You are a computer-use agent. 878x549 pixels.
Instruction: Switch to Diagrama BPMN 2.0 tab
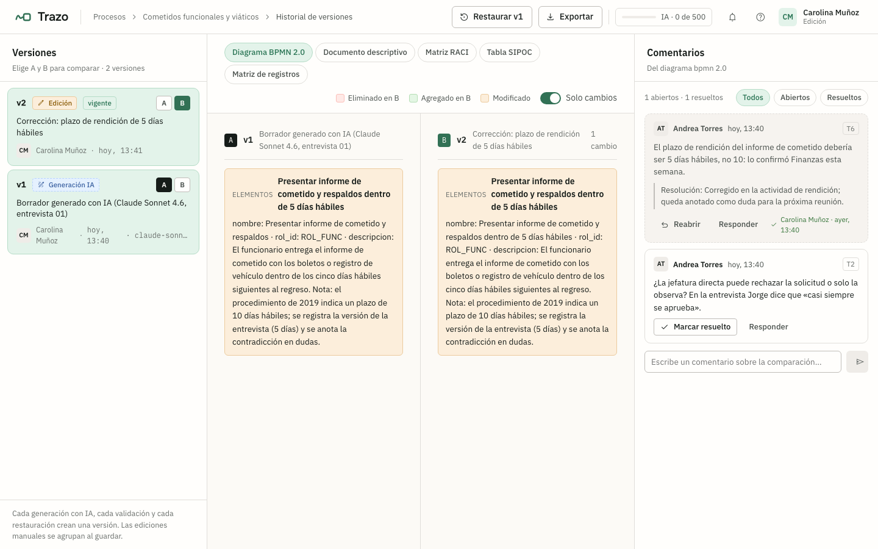coord(268,52)
